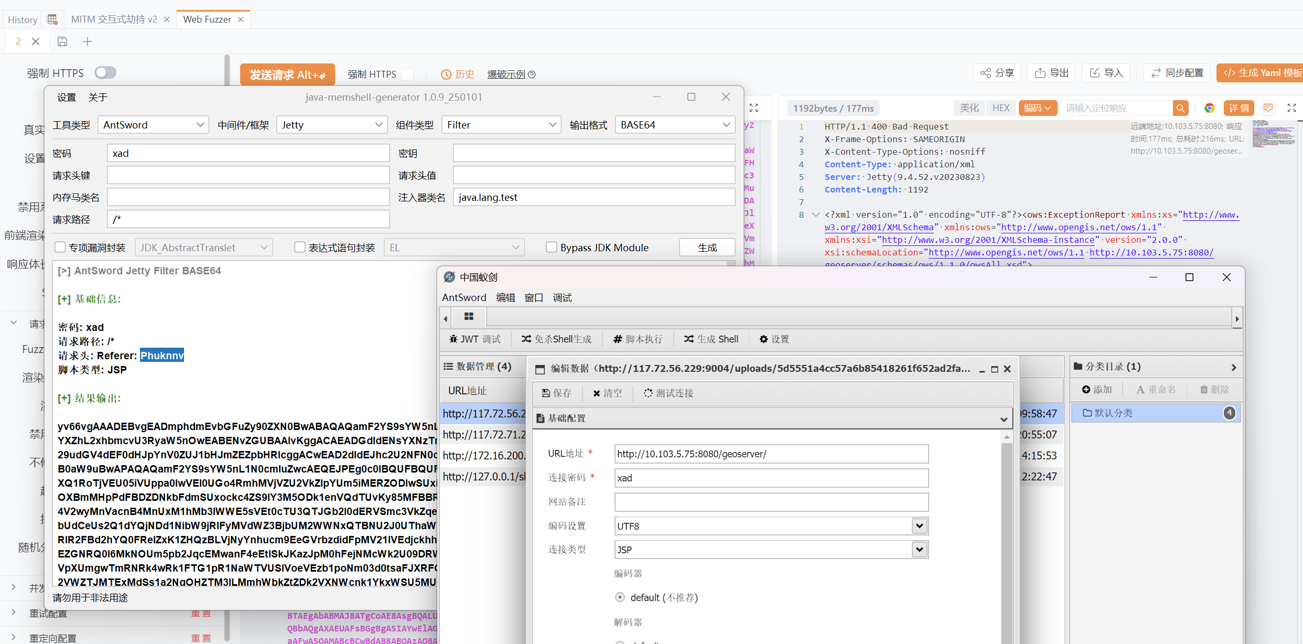The image size is (1303, 644).
Task: Open the 调试 menu in 中国蚁剑
Action: pos(562,298)
